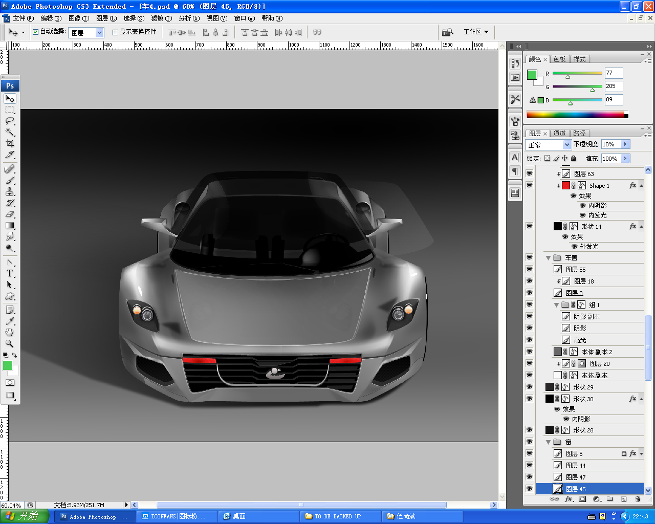Open the Character panel icon in dock

coord(515,158)
